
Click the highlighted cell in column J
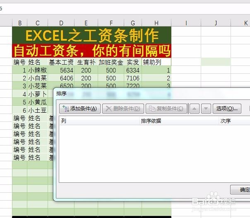click(x=216, y=62)
